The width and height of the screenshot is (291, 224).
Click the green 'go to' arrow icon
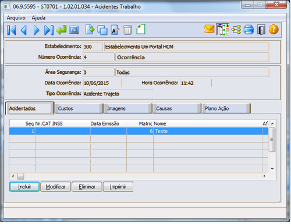click(61, 30)
